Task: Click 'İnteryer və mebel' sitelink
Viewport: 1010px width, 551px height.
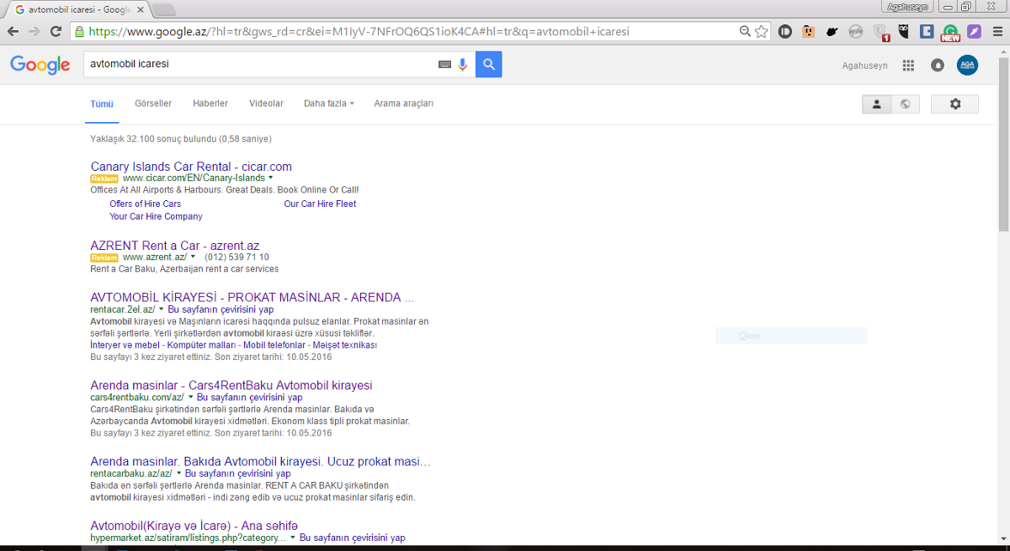Action: point(125,345)
